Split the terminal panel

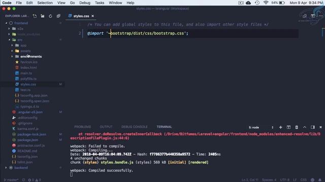pyautogui.click(x=288, y=127)
